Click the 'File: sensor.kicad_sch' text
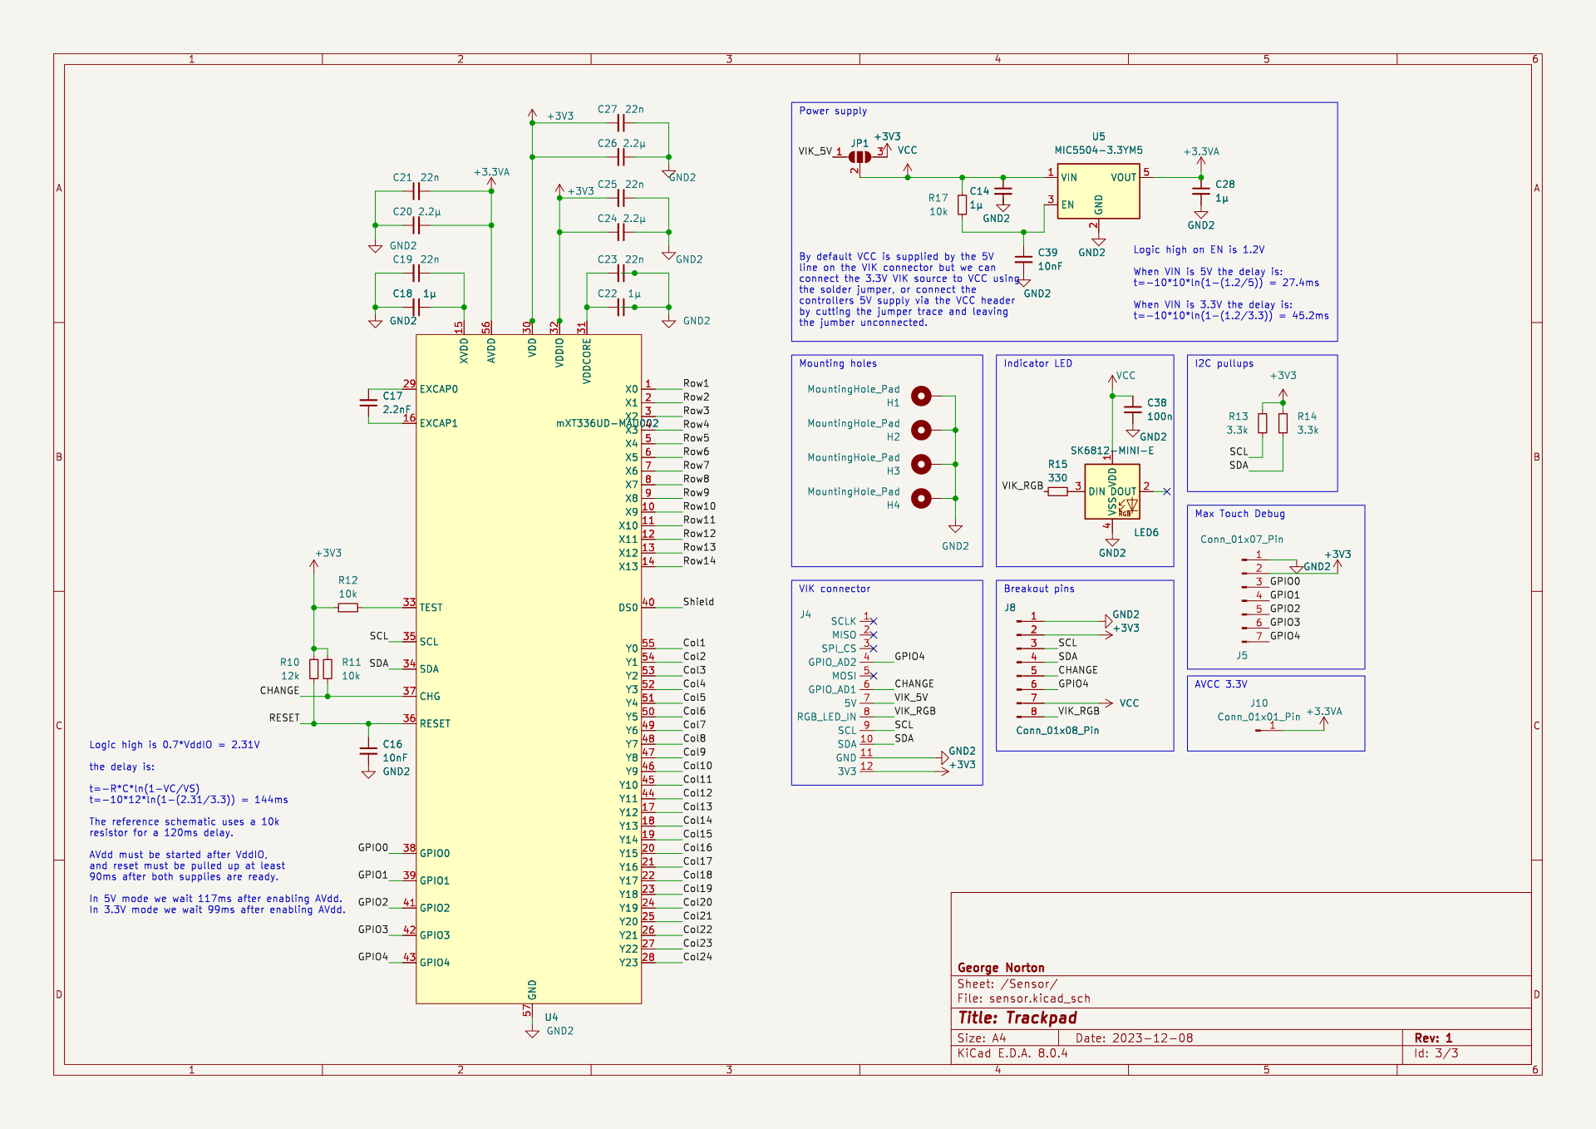Image resolution: width=1596 pixels, height=1129 pixels. tap(1023, 998)
